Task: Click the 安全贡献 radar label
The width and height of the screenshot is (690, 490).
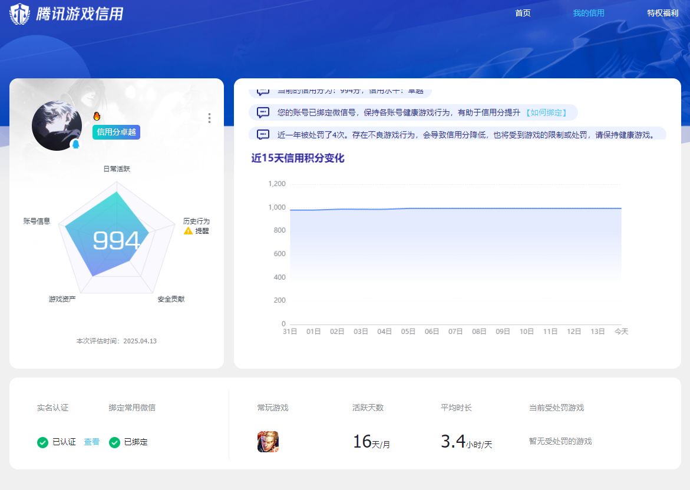Action: tap(171, 299)
